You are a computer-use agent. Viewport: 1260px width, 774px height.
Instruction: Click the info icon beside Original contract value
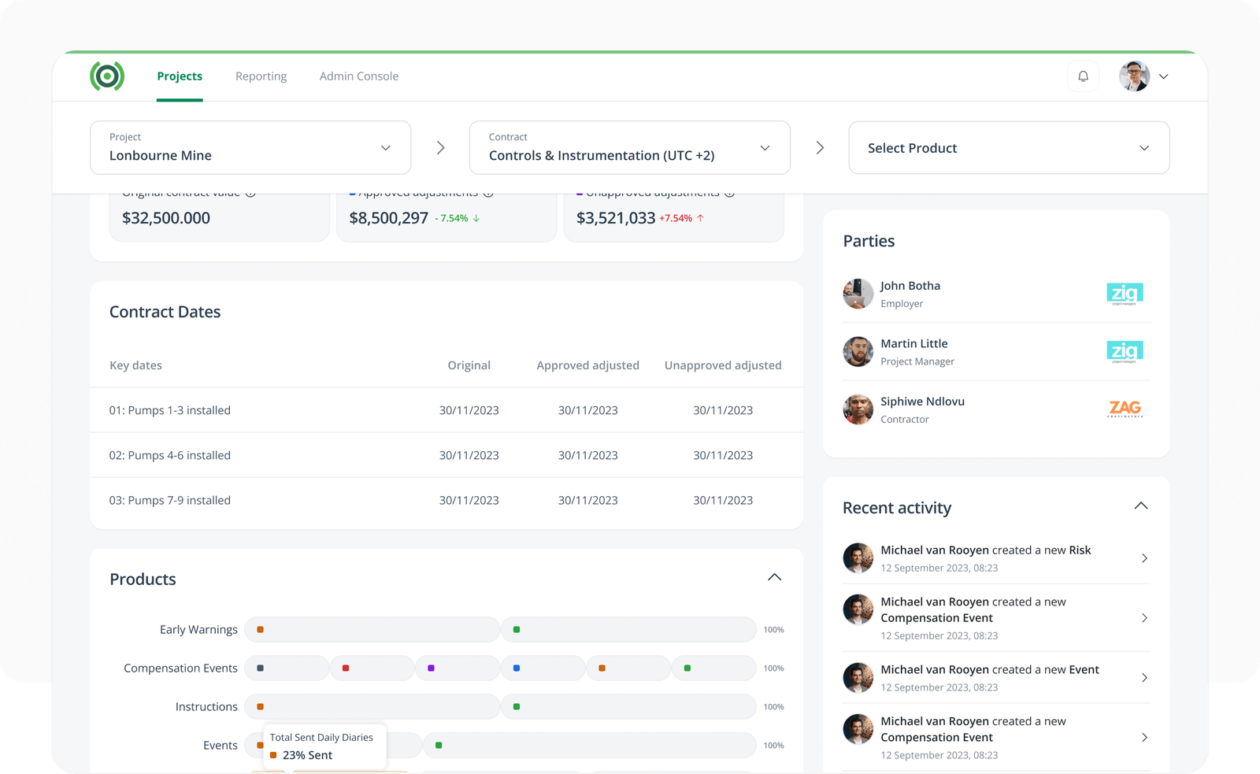pyautogui.click(x=250, y=191)
